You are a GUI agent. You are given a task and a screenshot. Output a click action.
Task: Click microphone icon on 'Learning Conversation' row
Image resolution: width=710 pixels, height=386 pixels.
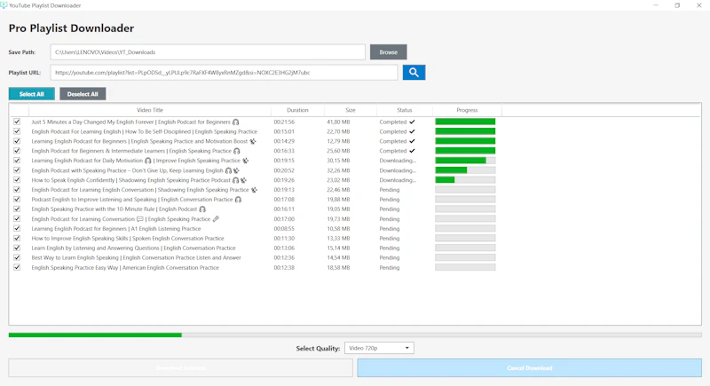point(216,218)
